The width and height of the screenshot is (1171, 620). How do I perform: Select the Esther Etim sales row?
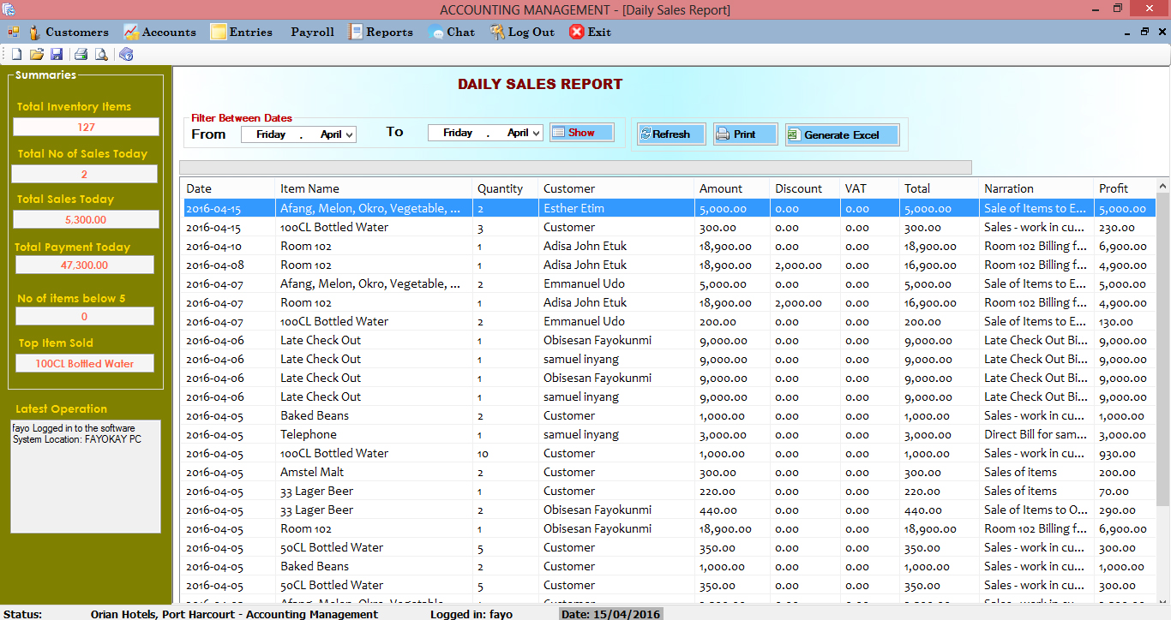pos(668,208)
